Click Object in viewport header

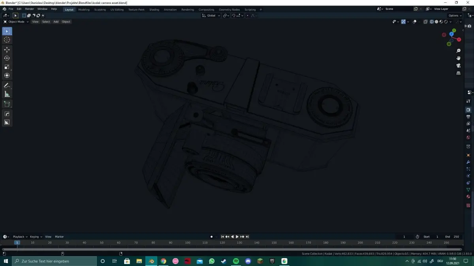click(66, 22)
